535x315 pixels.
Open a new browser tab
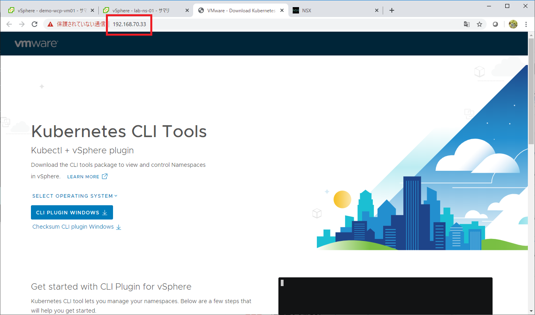click(392, 10)
